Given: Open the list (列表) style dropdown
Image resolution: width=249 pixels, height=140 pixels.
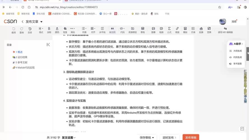Looking at the screenshot, I should (x=84, y=30).
